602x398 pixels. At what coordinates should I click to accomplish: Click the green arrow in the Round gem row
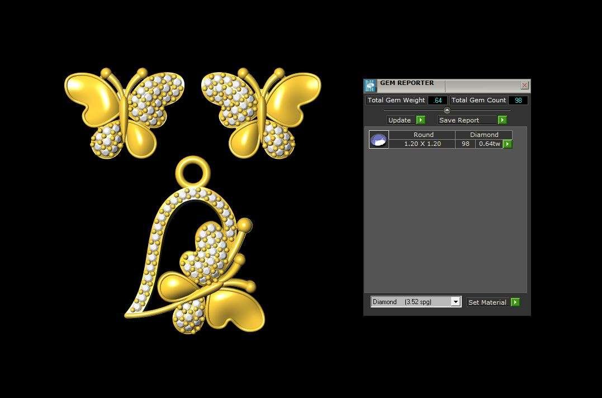(508, 144)
